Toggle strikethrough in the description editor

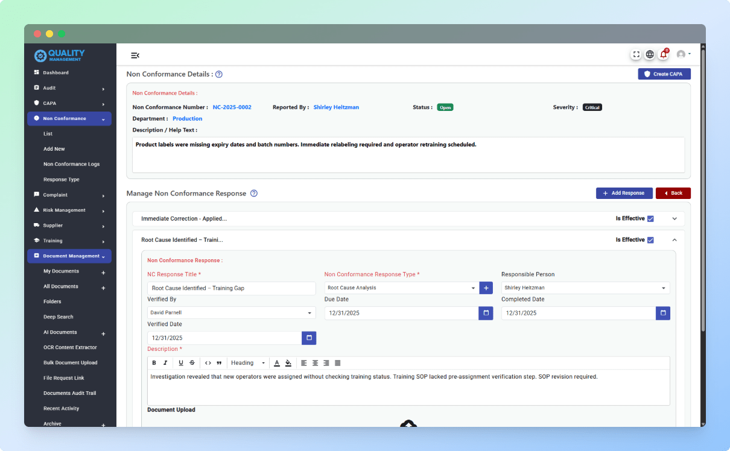192,362
